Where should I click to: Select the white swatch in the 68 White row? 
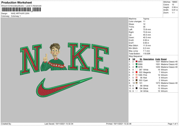click(x=137, y=86)
